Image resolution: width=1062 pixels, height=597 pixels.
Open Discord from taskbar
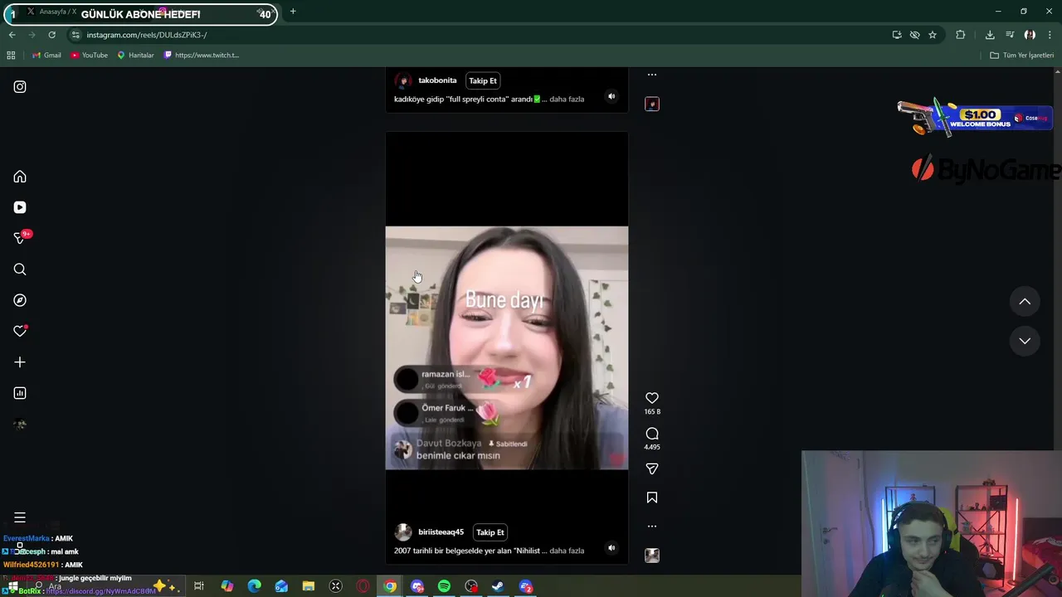point(417,586)
